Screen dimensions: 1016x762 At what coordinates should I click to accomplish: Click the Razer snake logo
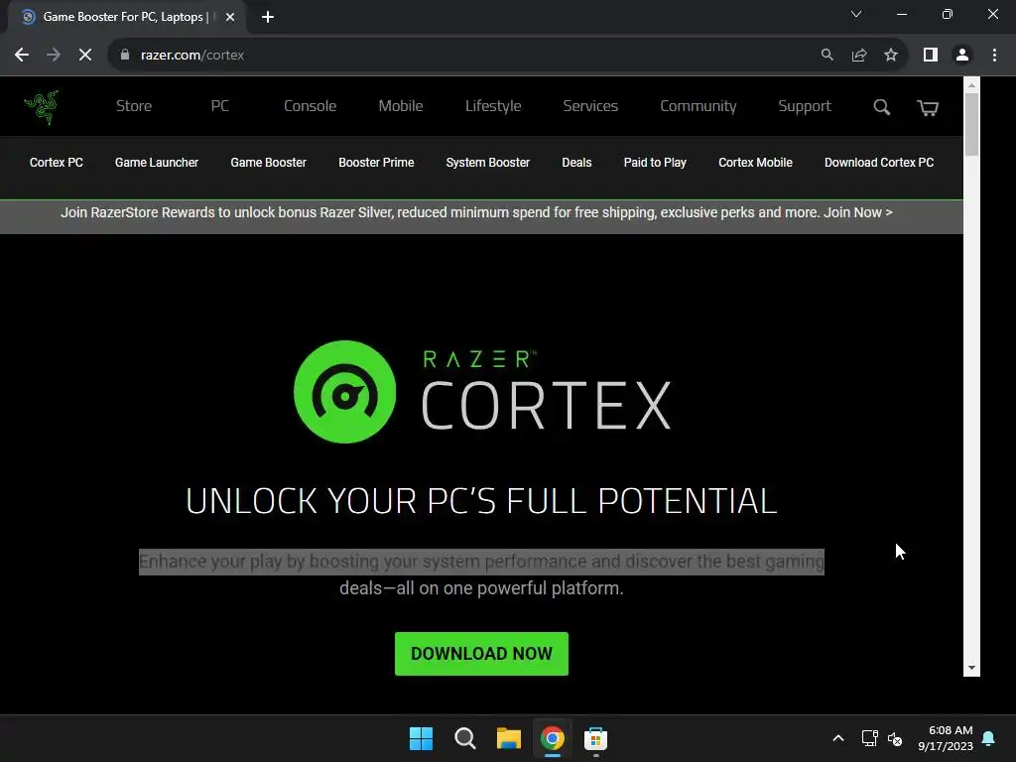(x=42, y=107)
